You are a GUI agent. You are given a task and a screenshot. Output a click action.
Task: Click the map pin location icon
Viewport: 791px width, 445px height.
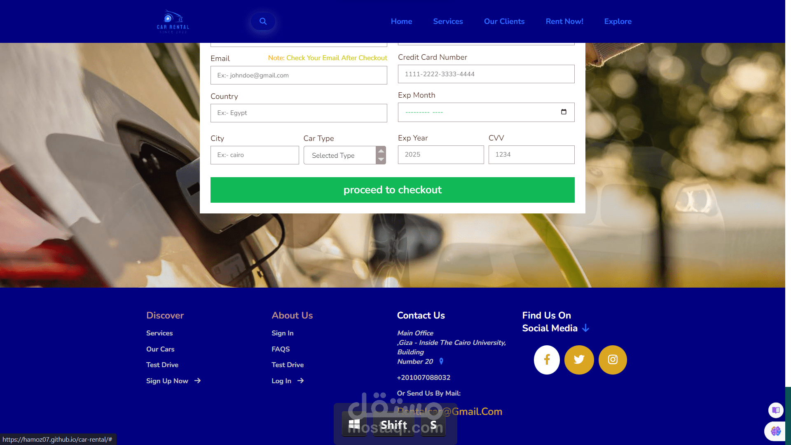441,361
